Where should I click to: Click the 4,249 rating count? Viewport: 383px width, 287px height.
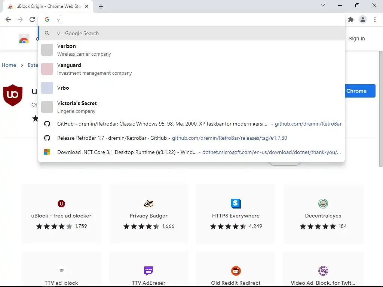pos(255,226)
